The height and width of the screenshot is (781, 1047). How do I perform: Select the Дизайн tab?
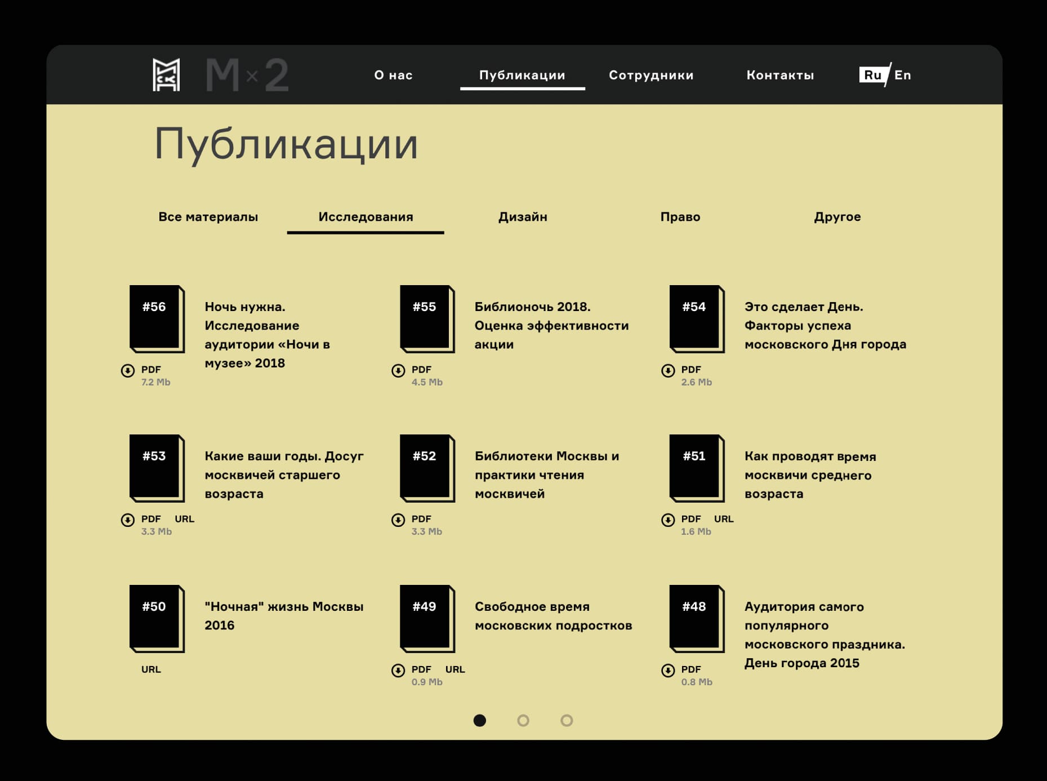pos(523,217)
